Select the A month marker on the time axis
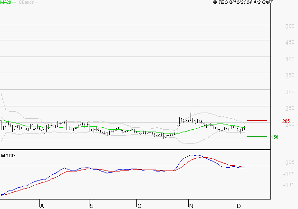The width and height of the screenshot is (298, 209). tap(42, 206)
